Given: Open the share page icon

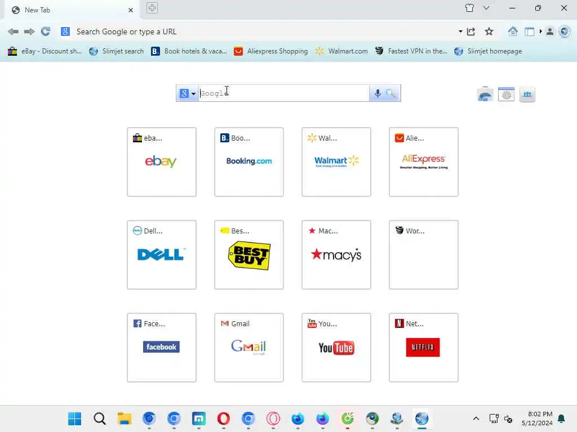Looking at the screenshot, I should click(x=471, y=31).
